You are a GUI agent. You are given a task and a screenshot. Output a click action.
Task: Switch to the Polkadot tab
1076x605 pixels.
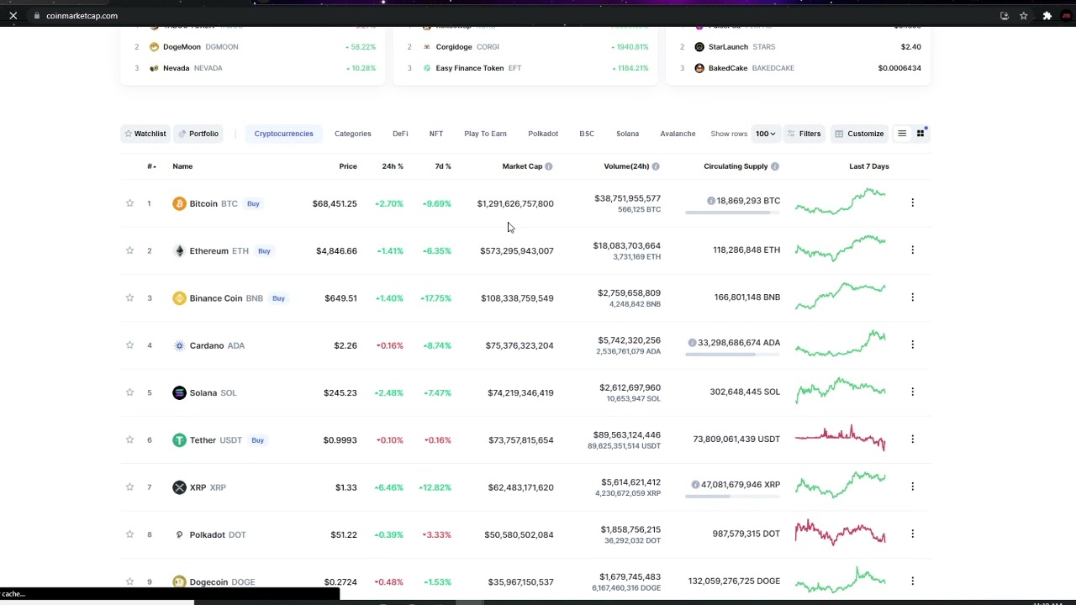(543, 134)
